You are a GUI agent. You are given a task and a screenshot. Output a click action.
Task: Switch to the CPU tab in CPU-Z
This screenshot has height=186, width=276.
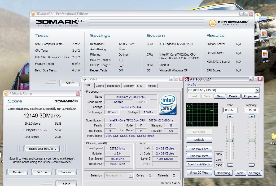click(x=87, y=85)
